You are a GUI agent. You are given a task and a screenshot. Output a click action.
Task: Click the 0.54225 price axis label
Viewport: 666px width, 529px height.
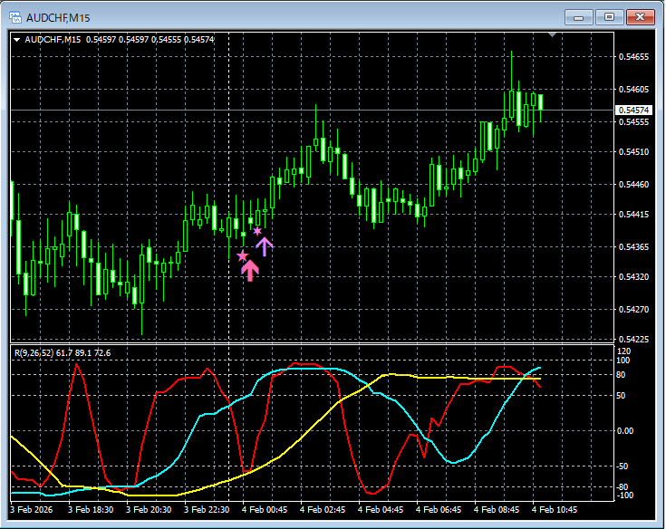pyautogui.click(x=633, y=339)
